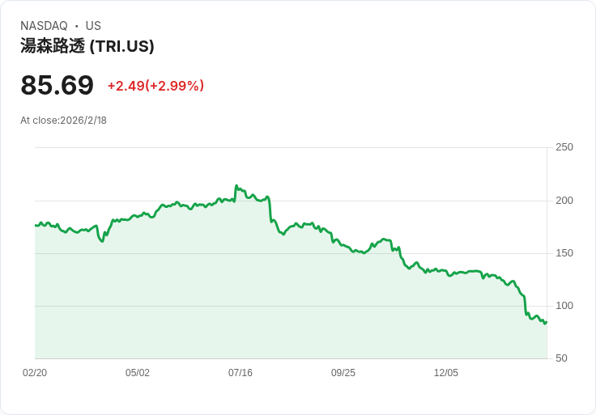
Task: Click the 50 y-axis label
Action: tap(560, 358)
